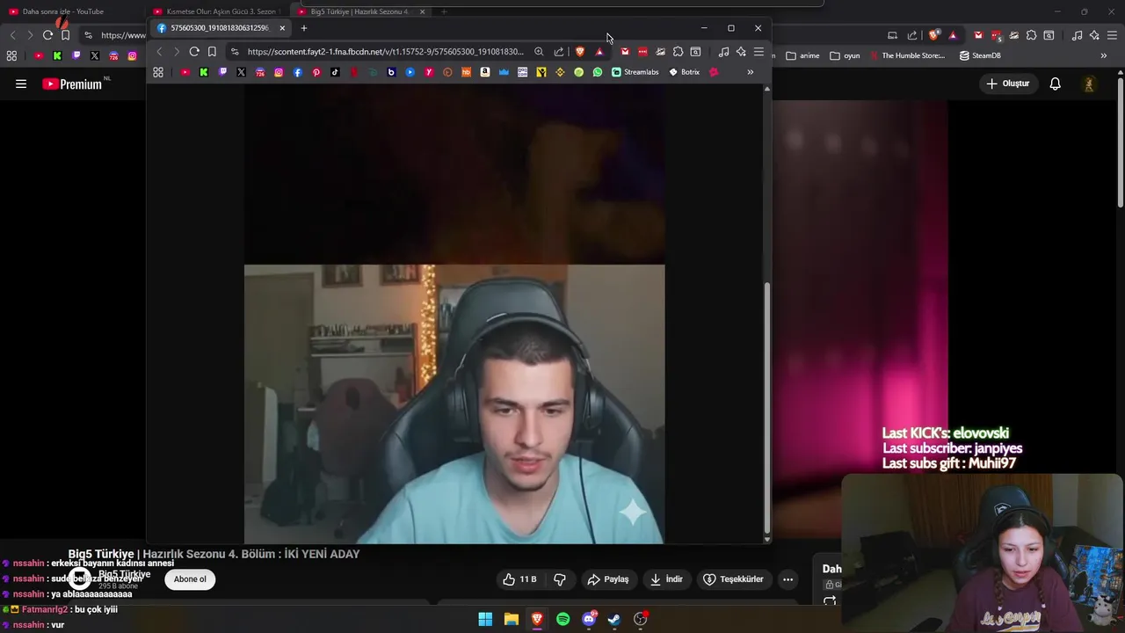Open the oyun bookmarks folder
The width and height of the screenshot is (1125, 633).
846,55
